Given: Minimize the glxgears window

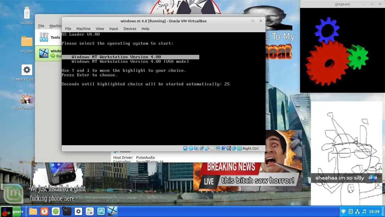Looking at the screenshot, I should click(364, 4).
